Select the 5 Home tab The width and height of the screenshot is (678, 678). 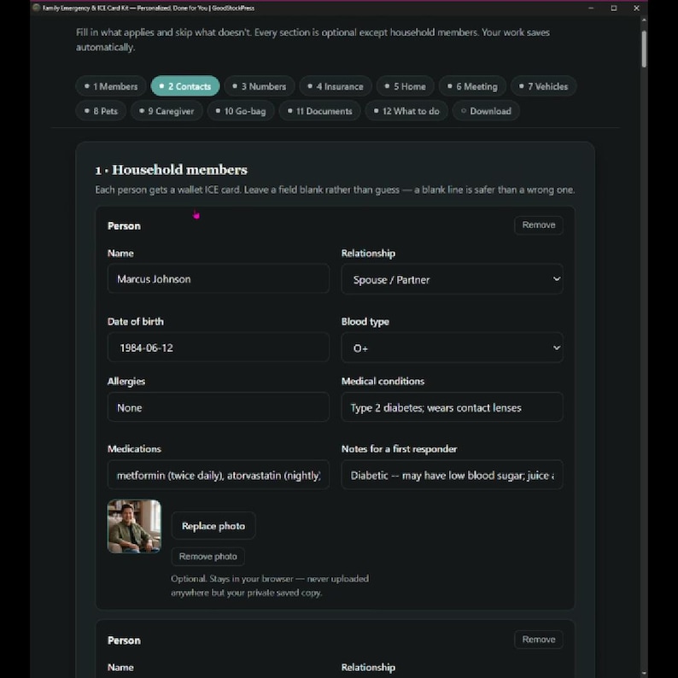(x=405, y=86)
